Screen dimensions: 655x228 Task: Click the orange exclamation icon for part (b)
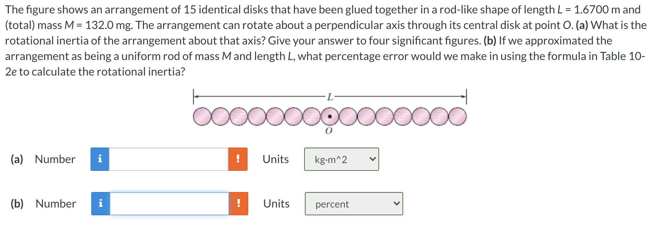(x=239, y=204)
